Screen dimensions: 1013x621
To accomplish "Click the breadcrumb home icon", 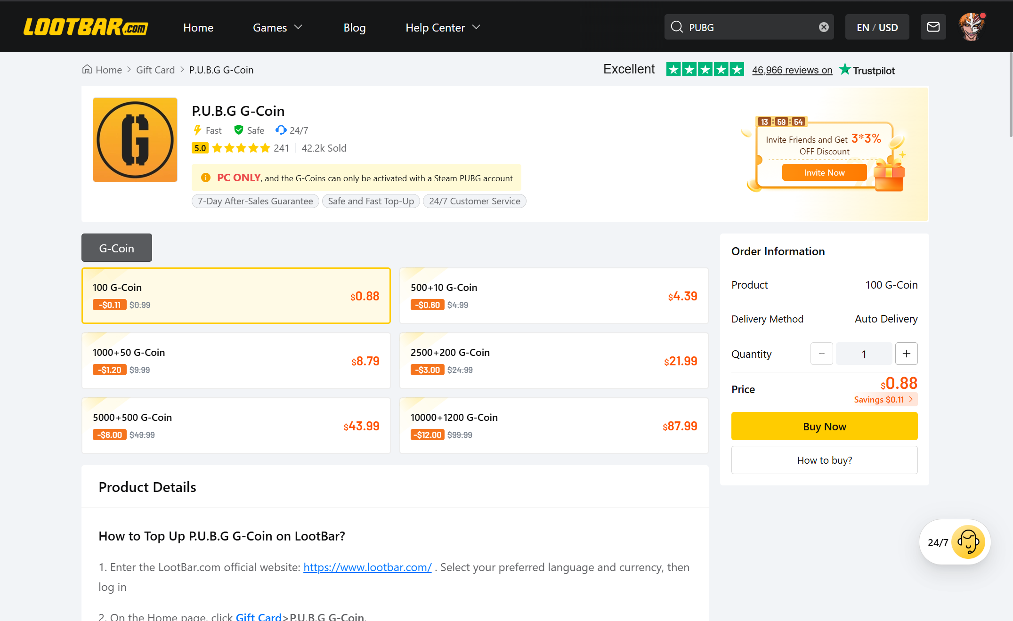I will [x=87, y=69].
